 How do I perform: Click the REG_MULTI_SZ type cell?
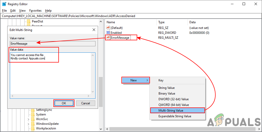tap(168, 38)
